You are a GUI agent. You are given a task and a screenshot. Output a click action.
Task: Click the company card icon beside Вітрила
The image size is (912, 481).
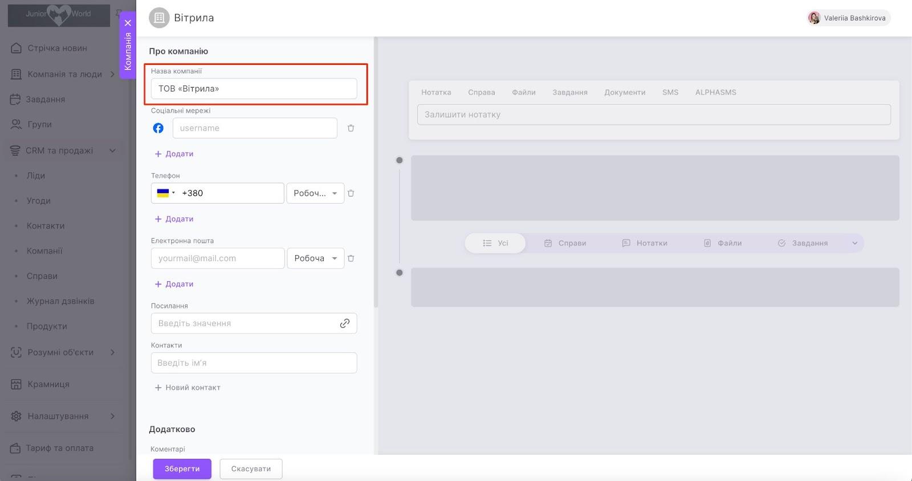coord(159,18)
